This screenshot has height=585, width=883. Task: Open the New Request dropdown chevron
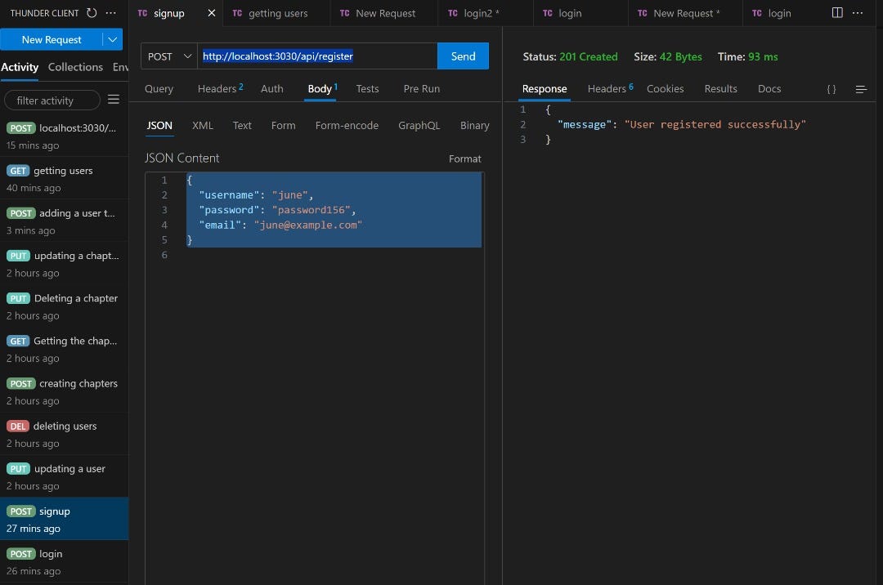tap(113, 38)
